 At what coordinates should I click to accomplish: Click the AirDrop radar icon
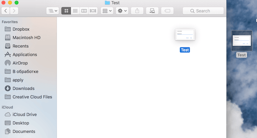pyautogui.click(x=8, y=63)
